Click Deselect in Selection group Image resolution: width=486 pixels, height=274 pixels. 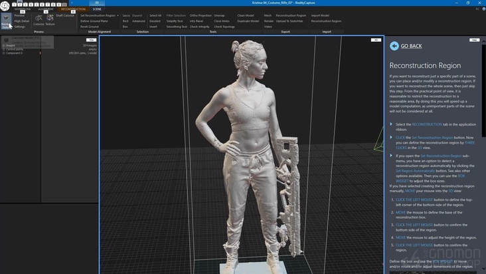pyautogui.click(x=155, y=21)
